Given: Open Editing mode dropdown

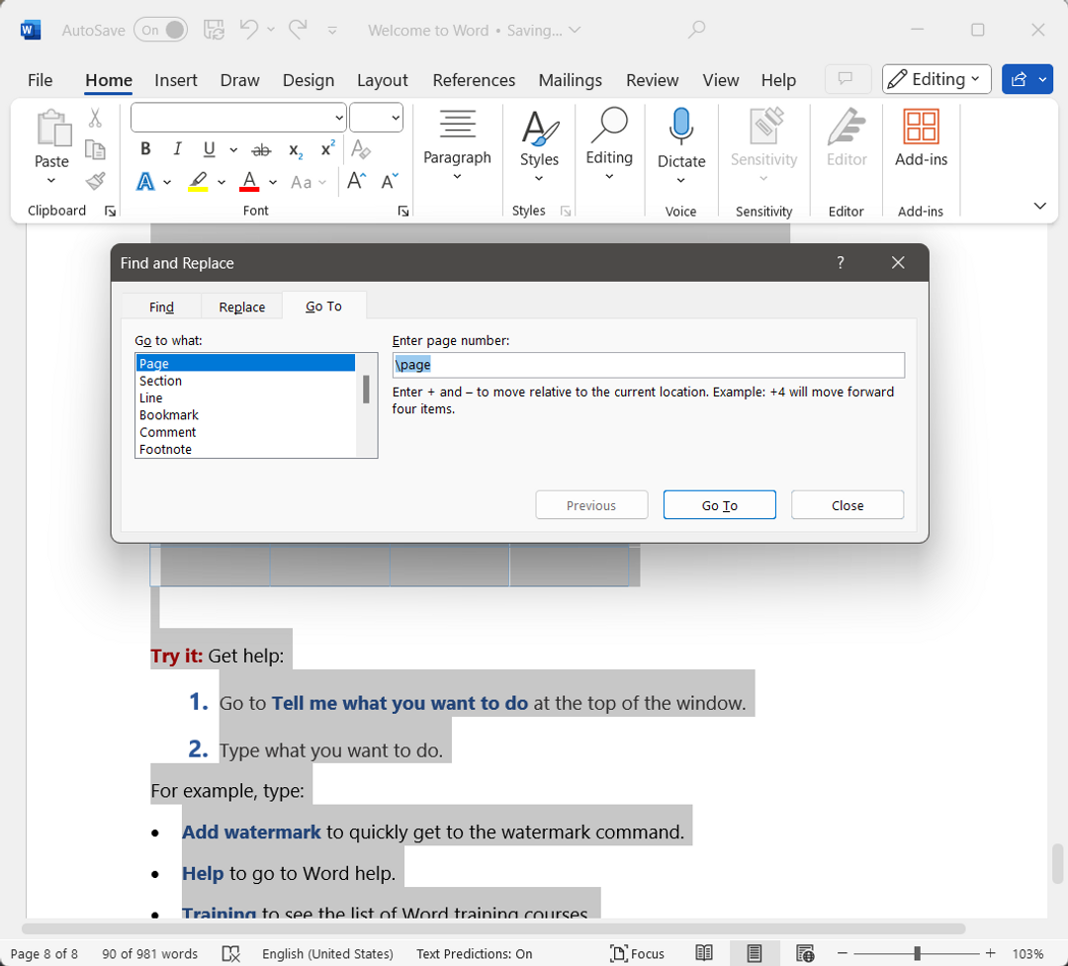Looking at the screenshot, I should [936, 79].
